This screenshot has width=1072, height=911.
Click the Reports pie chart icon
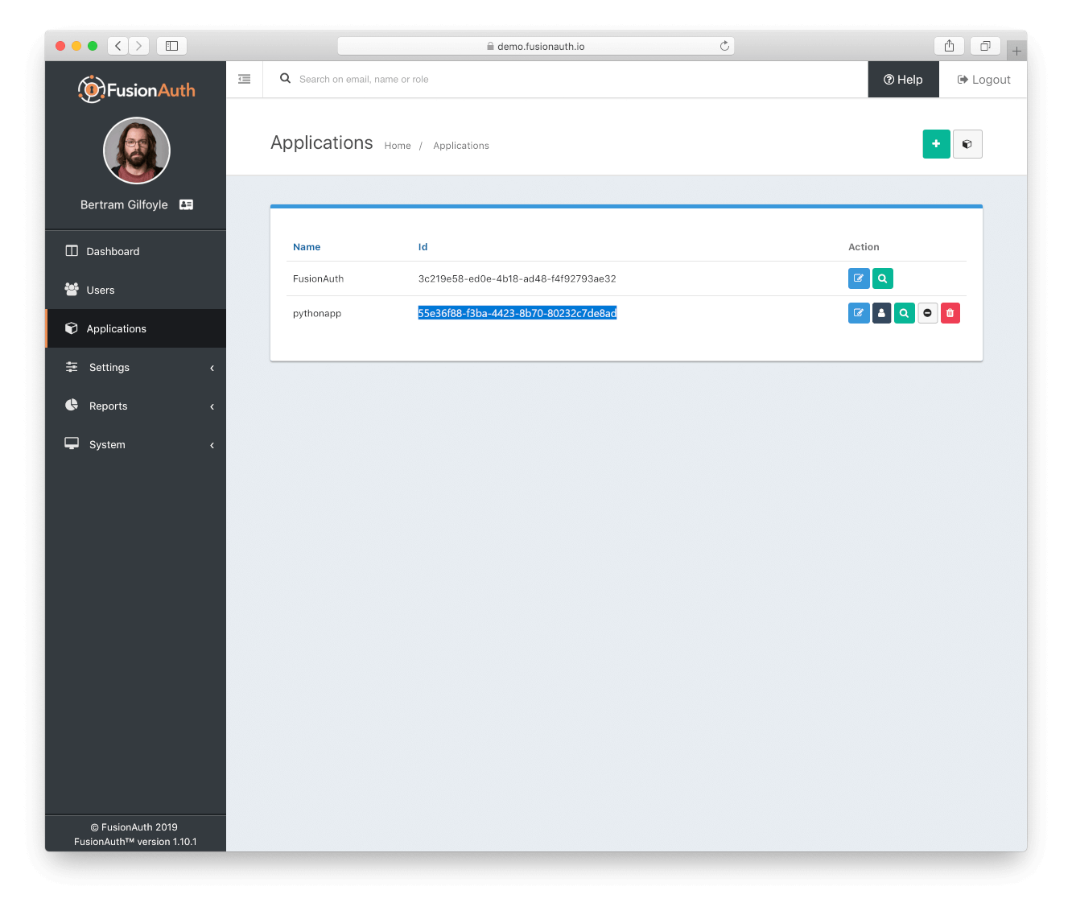(72, 405)
